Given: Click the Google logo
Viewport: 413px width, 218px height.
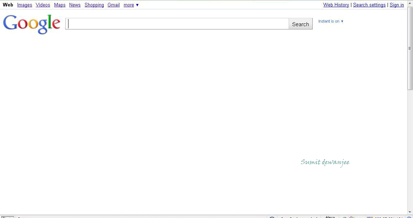Looking at the screenshot, I should coord(32,24).
